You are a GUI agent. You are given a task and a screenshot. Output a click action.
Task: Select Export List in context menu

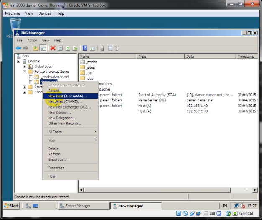click(70, 159)
